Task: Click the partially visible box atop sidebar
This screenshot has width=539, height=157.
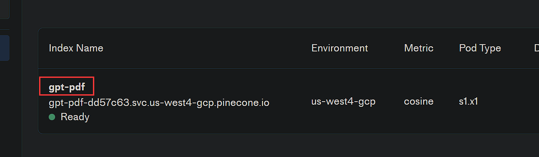Action: (5, 10)
